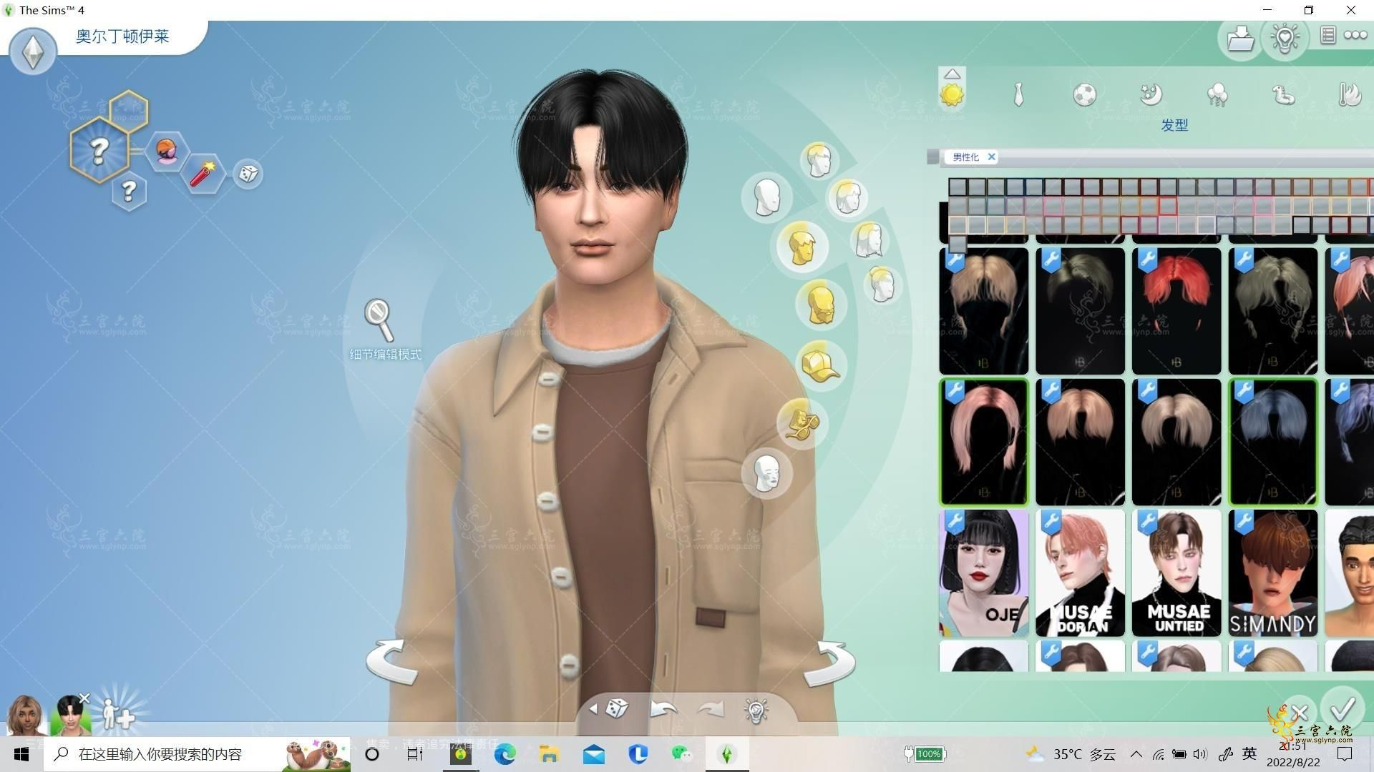Viewport: 1374px width, 772px height.
Task: Select the medium hair length icon
Action: tap(847, 198)
